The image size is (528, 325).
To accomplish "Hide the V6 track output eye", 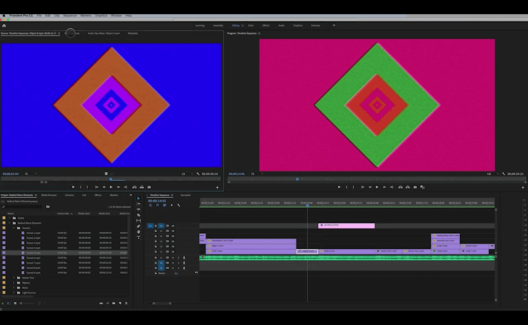I will (173, 226).
